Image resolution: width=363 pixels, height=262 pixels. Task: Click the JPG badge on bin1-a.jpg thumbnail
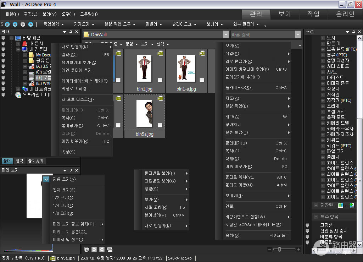pos(202,53)
